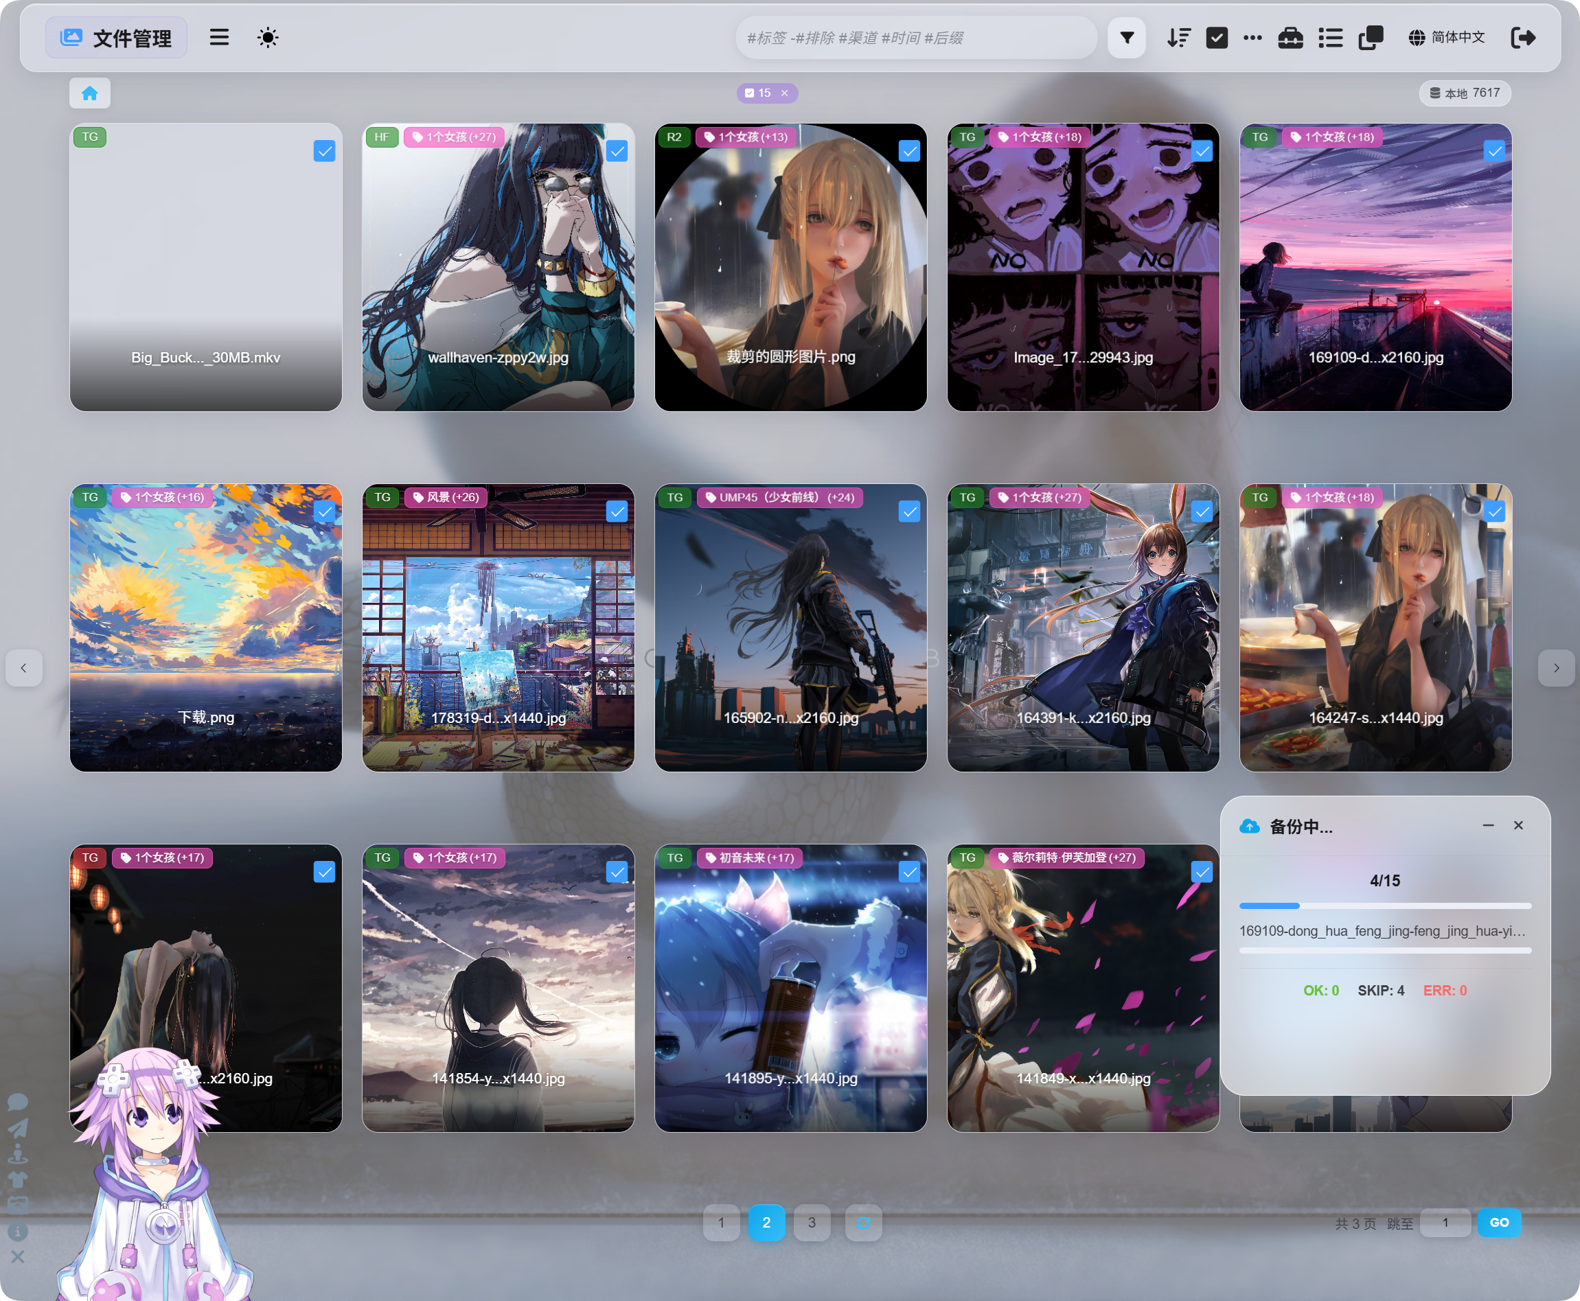Screen dimensions: 1580x1301
Task: Open the filter funnel dropdown
Action: click(1127, 38)
